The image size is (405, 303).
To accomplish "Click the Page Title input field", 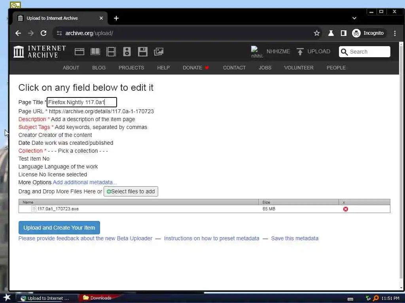I will [x=82, y=102].
